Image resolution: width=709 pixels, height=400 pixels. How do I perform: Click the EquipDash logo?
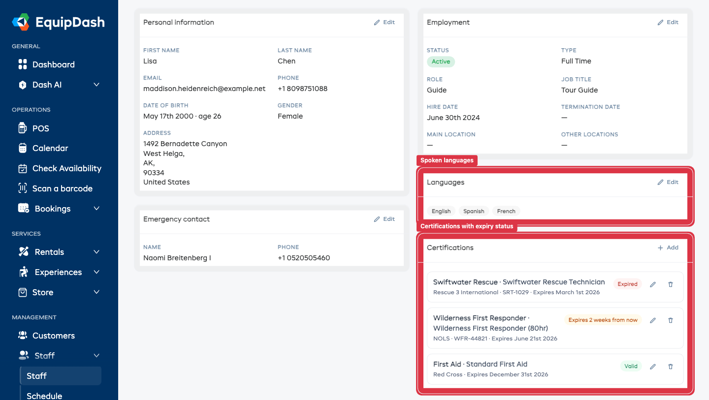(58, 22)
